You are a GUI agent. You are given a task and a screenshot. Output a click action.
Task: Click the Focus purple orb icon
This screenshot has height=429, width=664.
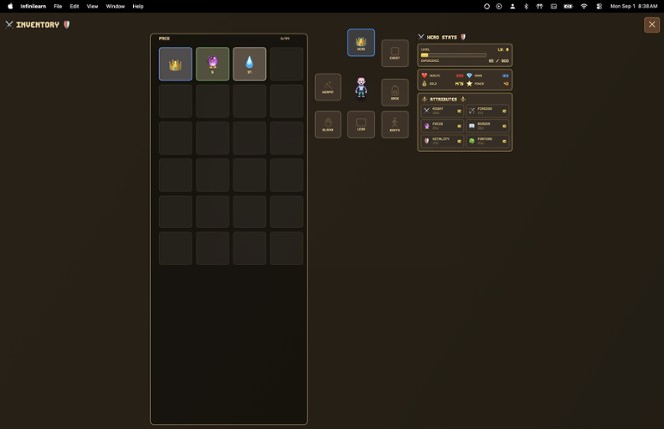tap(427, 126)
